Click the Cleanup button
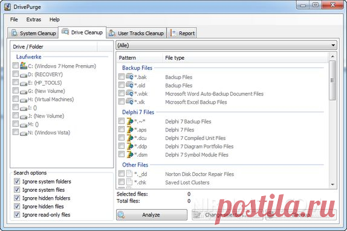 [301, 215]
